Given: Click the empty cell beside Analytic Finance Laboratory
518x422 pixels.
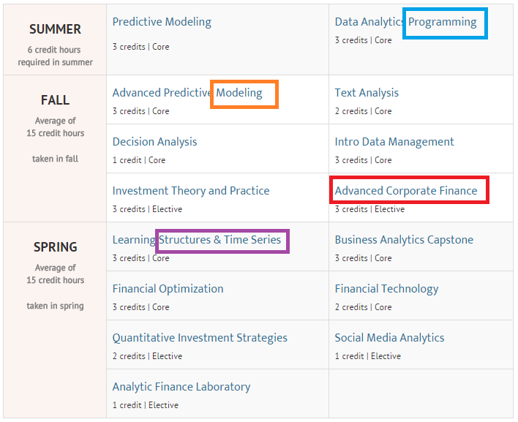Looking at the screenshot, I should (x=421, y=393).
